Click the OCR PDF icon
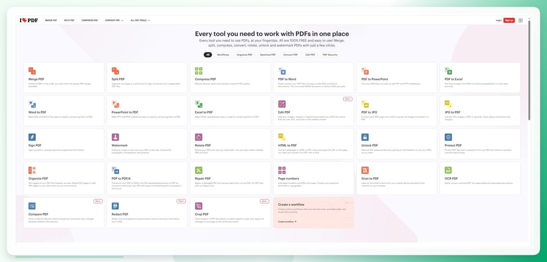The height and width of the screenshot is (262, 547). (448, 170)
